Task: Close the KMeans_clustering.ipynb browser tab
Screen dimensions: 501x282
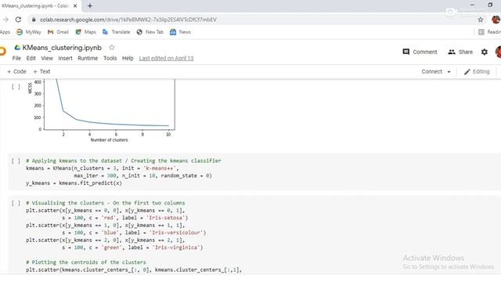Action: 75,5
